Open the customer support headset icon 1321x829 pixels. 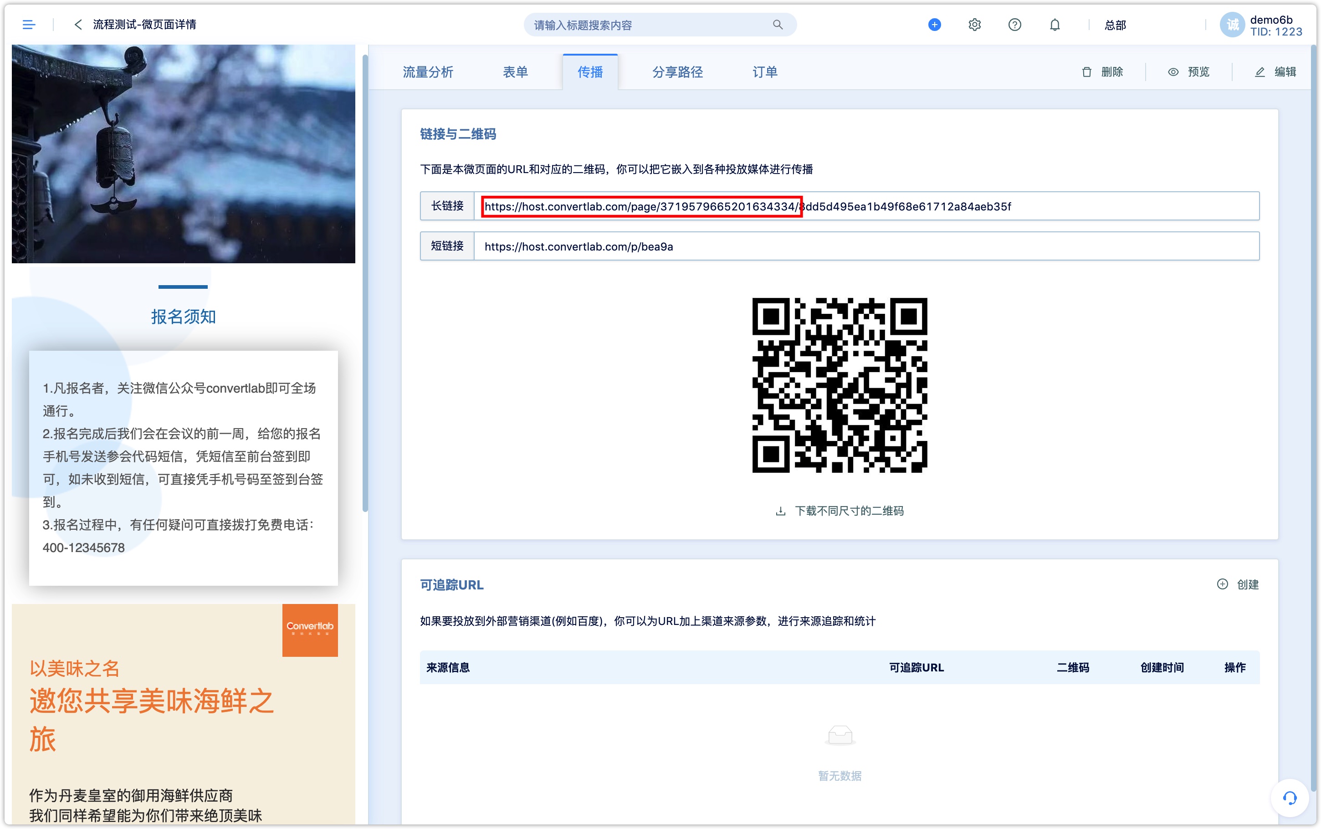[x=1289, y=798]
